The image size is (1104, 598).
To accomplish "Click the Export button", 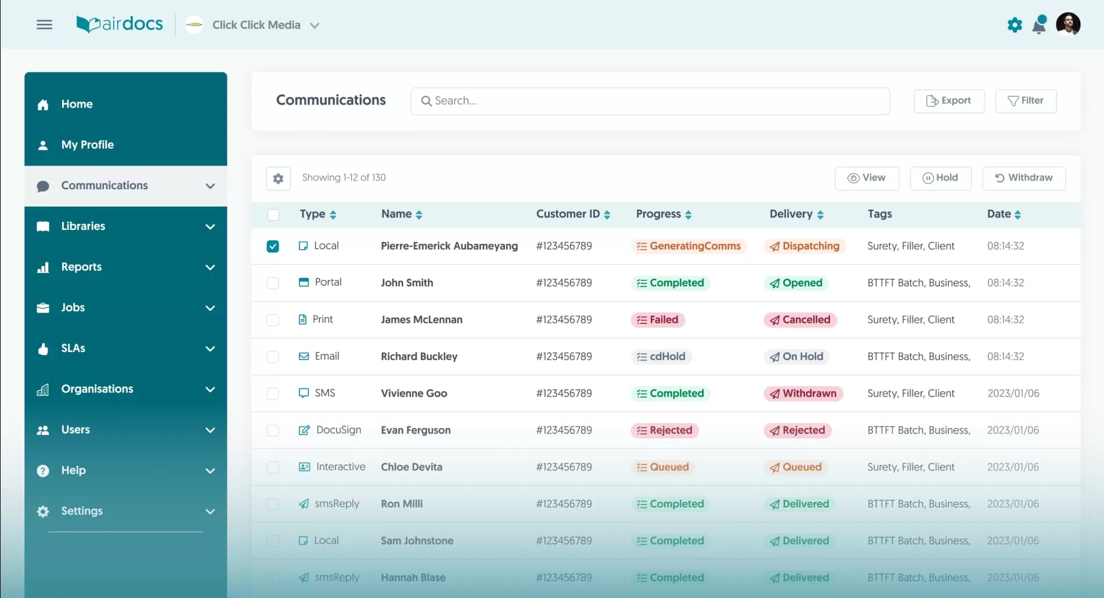I will [x=948, y=100].
